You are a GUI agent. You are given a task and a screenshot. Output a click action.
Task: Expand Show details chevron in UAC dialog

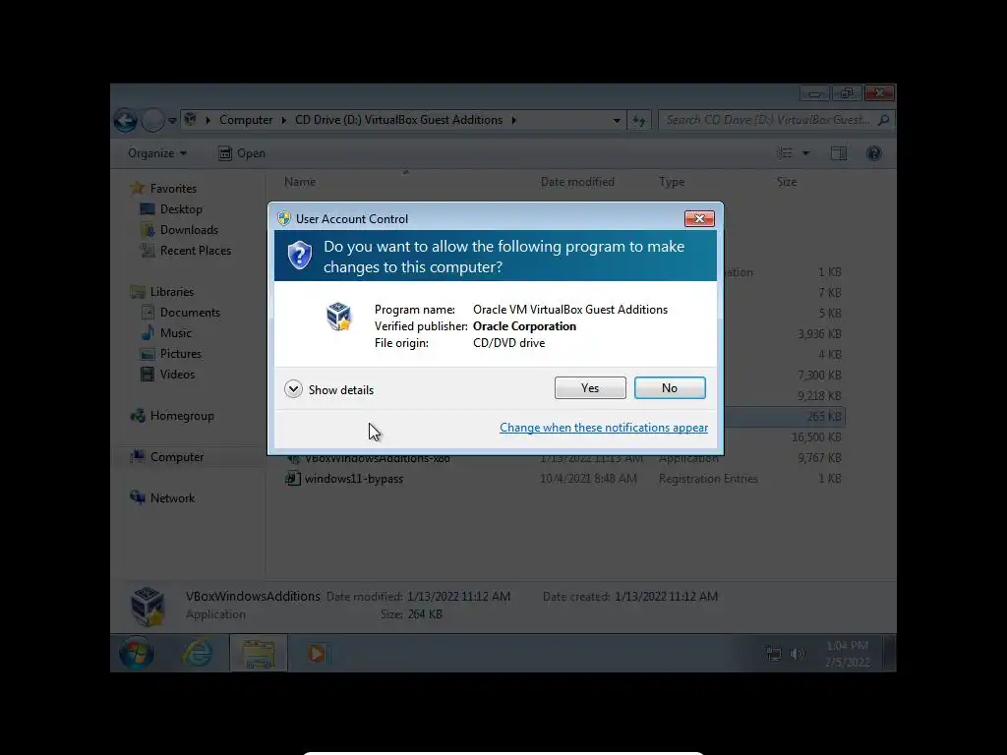(x=293, y=389)
